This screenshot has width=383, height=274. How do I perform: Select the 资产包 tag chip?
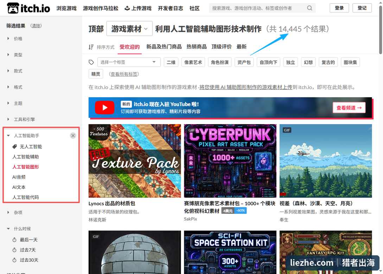pyautogui.click(x=244, y=62)
